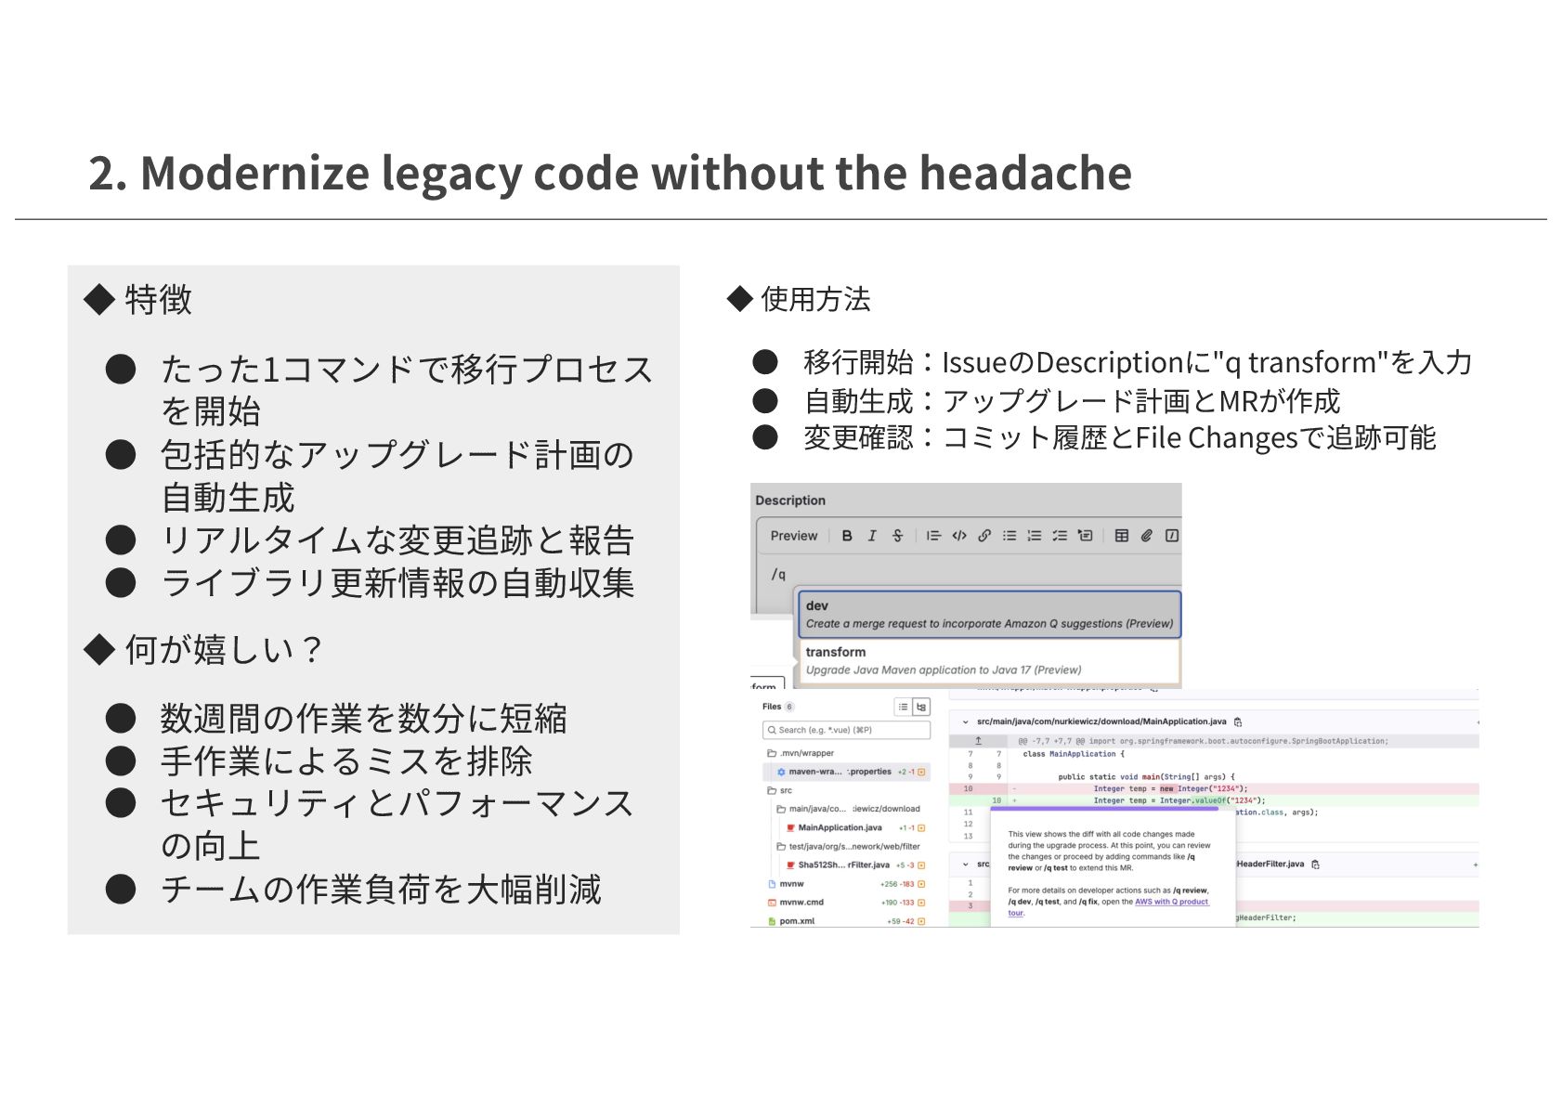Viewport: 1563px width, 1105px height.
Task: Open the AWS with Q product tour link
Action: pos(1171,902)
